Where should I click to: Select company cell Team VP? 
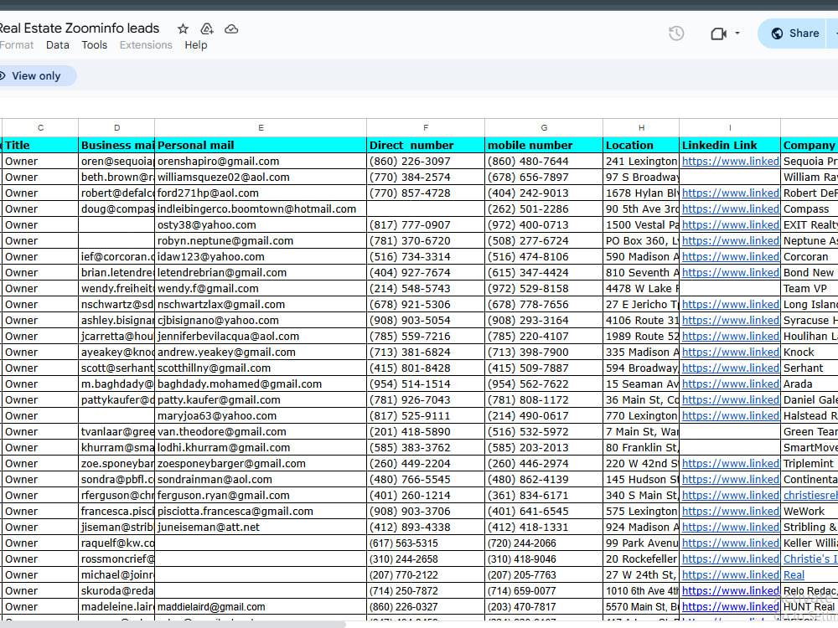tap(810, 288)
